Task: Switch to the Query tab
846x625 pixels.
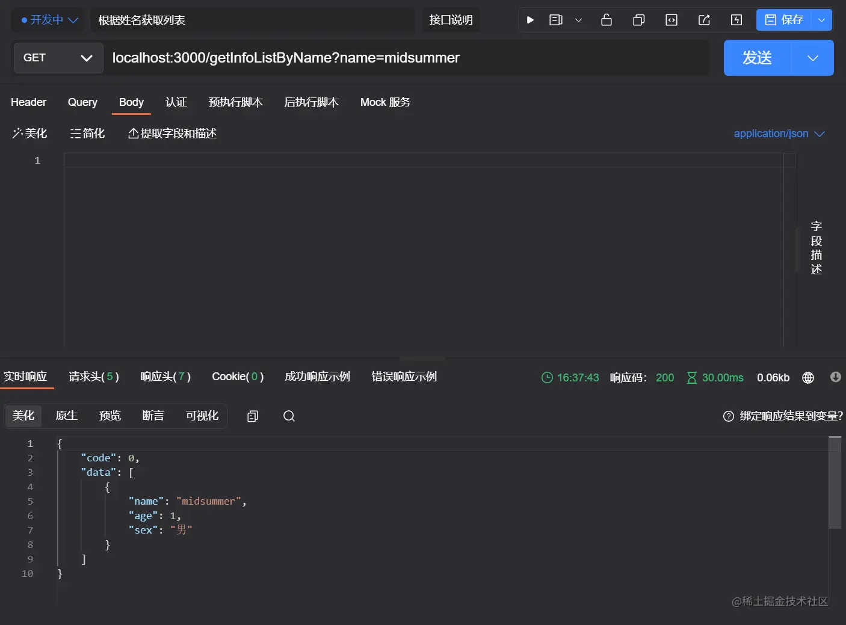Action: (82, 102)
